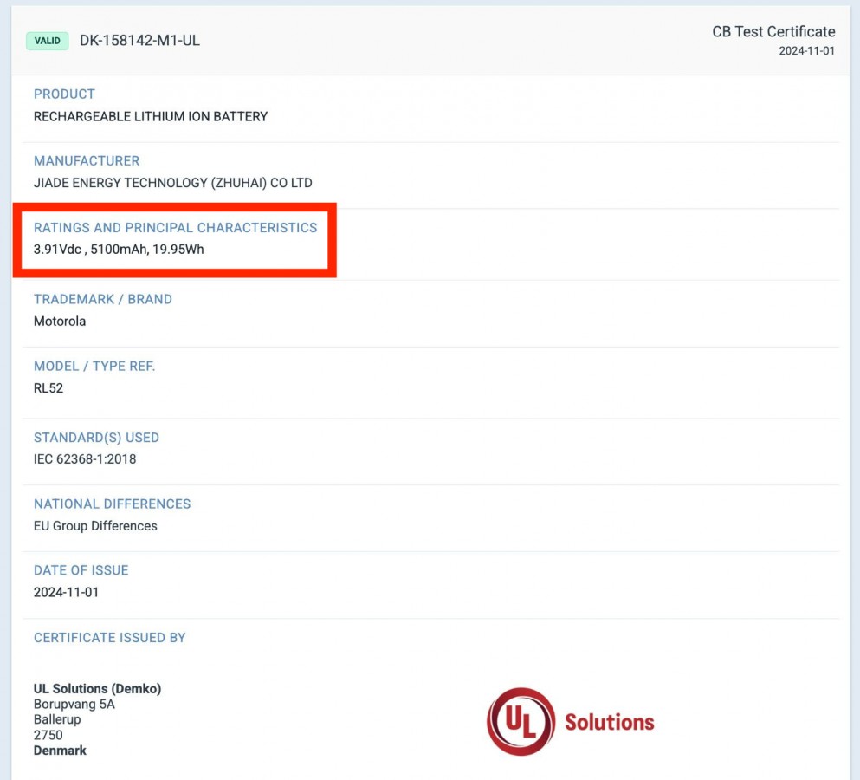
Task: Click the UL Solutions (Demko) issuer name
Action: pyautogui.click(x=97, y=689)
